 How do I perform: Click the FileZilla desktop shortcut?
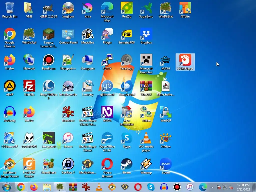29,88
